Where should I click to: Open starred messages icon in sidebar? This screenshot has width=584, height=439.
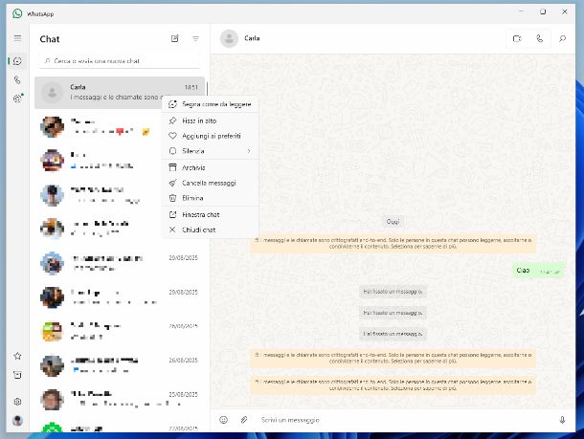pyautogui.click(x=17, y=356)
